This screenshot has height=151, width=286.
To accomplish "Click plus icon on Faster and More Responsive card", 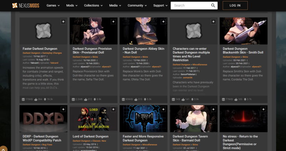I will (163, 109).
